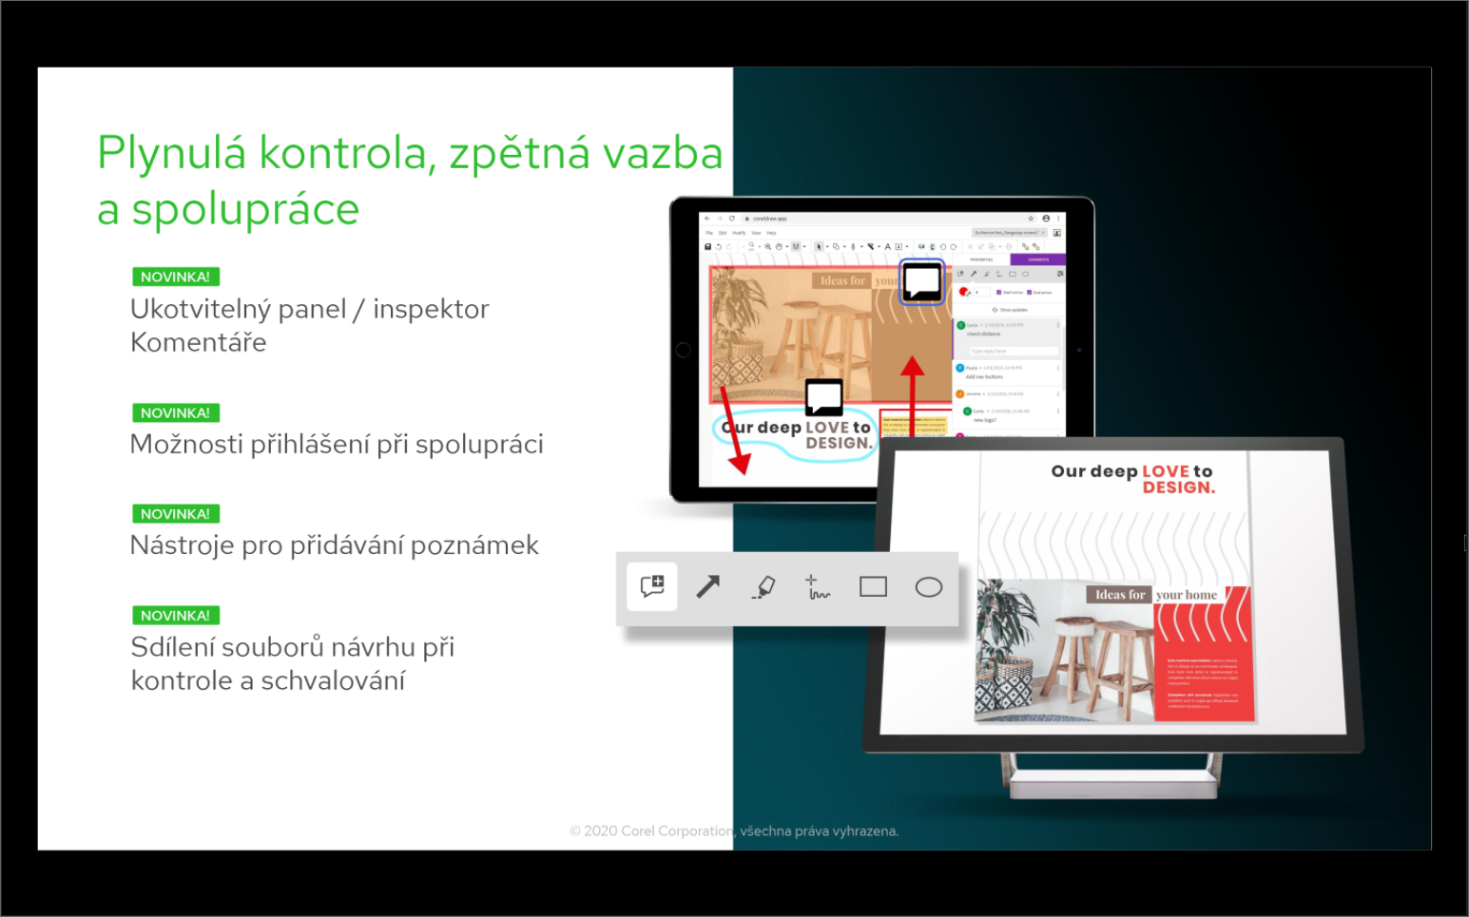Click the text 'Možnosti přihlášení při spolupráci'
This screenshot has height=917, width=1469.
337,444
